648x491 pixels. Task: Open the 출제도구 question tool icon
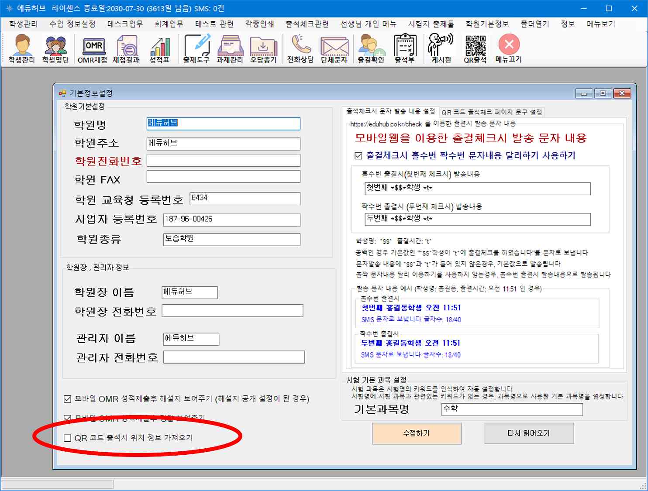196,49
